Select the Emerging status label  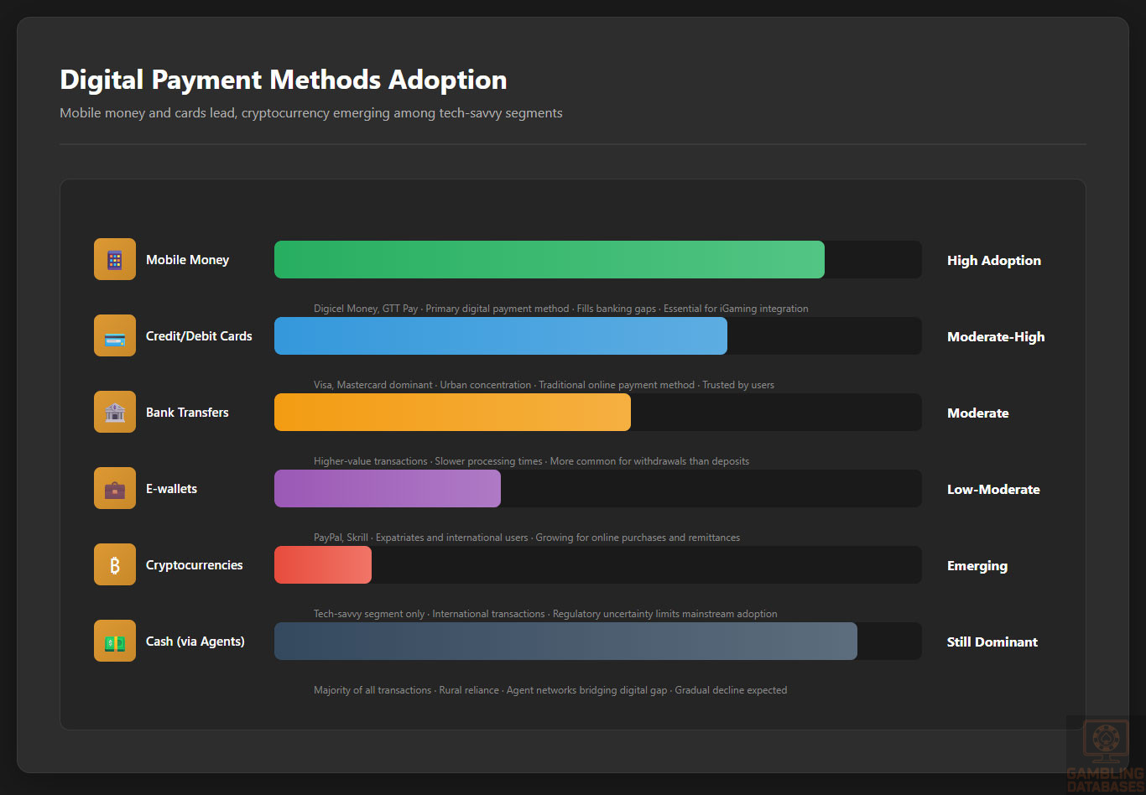[x=977, y=566]
